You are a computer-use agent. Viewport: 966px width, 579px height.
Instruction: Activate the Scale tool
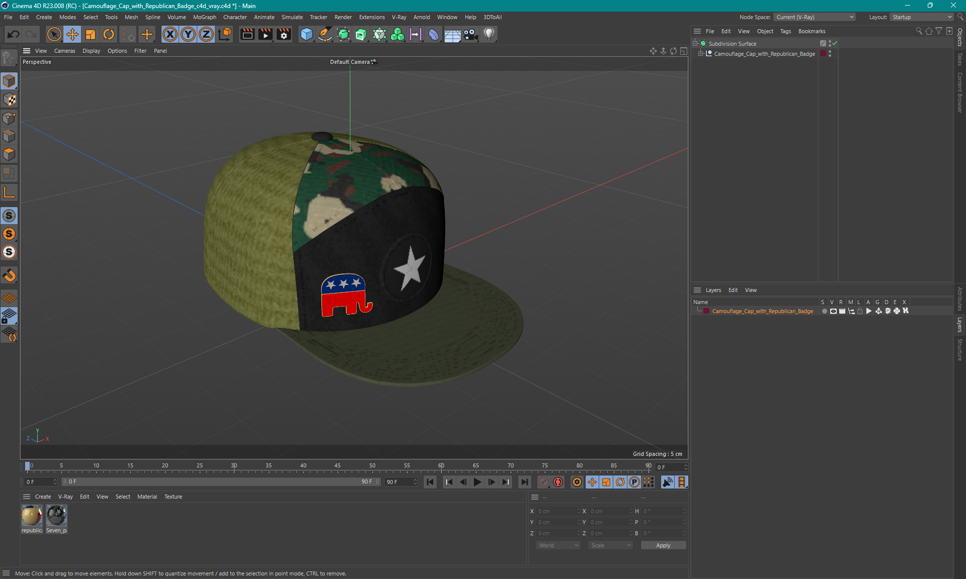[x=91, y=34]
